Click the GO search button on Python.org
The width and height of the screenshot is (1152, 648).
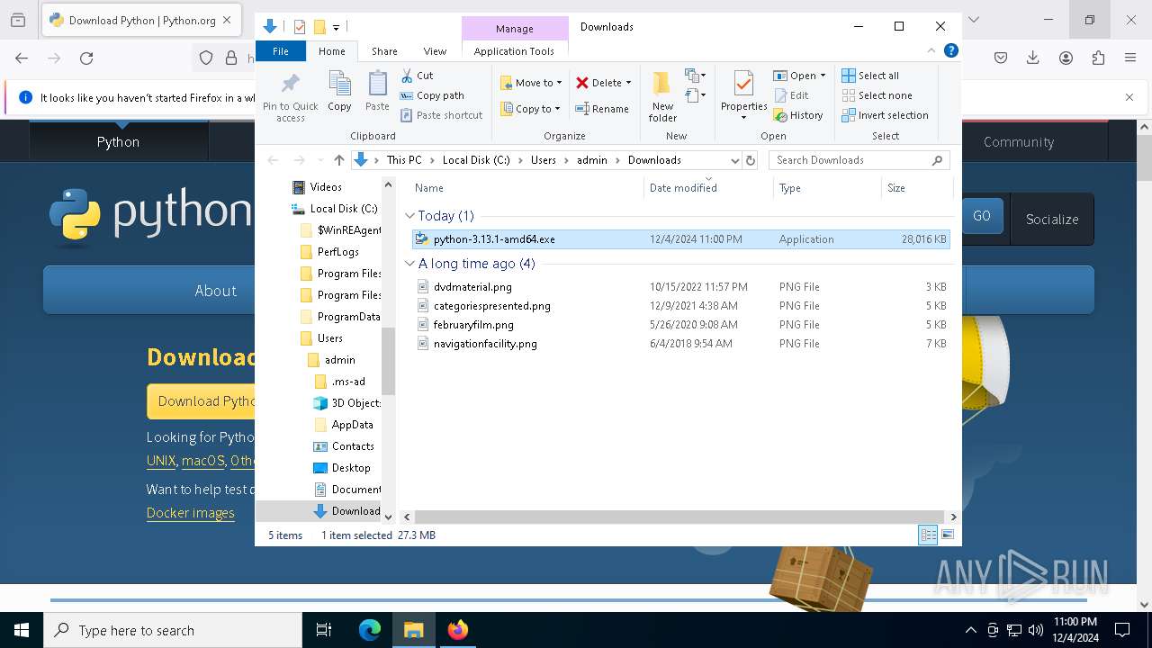[982, 216]
